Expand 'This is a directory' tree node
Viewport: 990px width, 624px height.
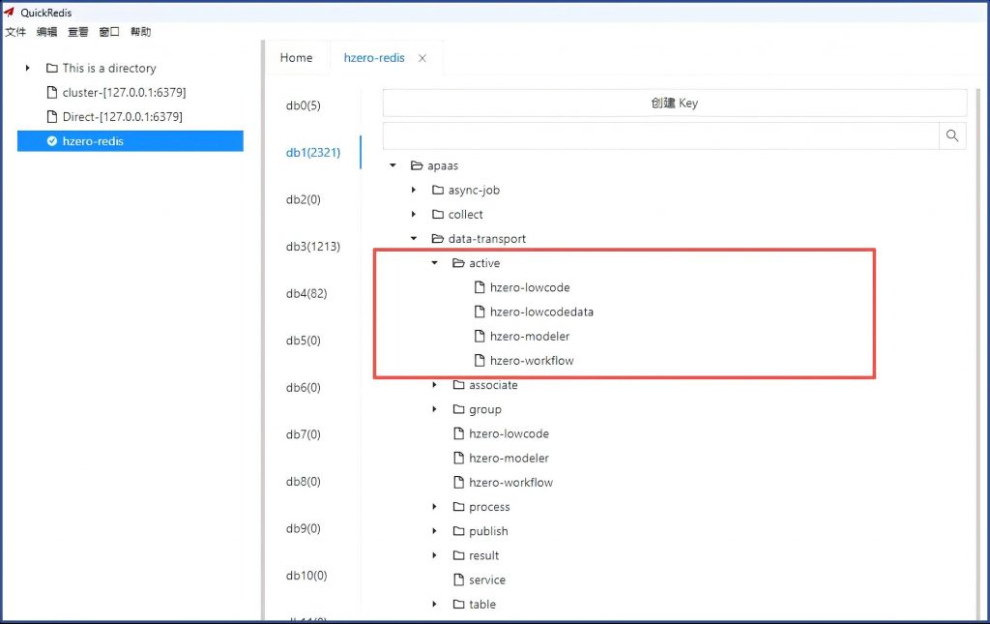pyautogui.click(x=28, y=69)
